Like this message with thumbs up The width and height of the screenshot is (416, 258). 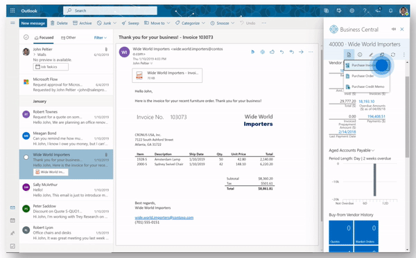click(272, 52)
